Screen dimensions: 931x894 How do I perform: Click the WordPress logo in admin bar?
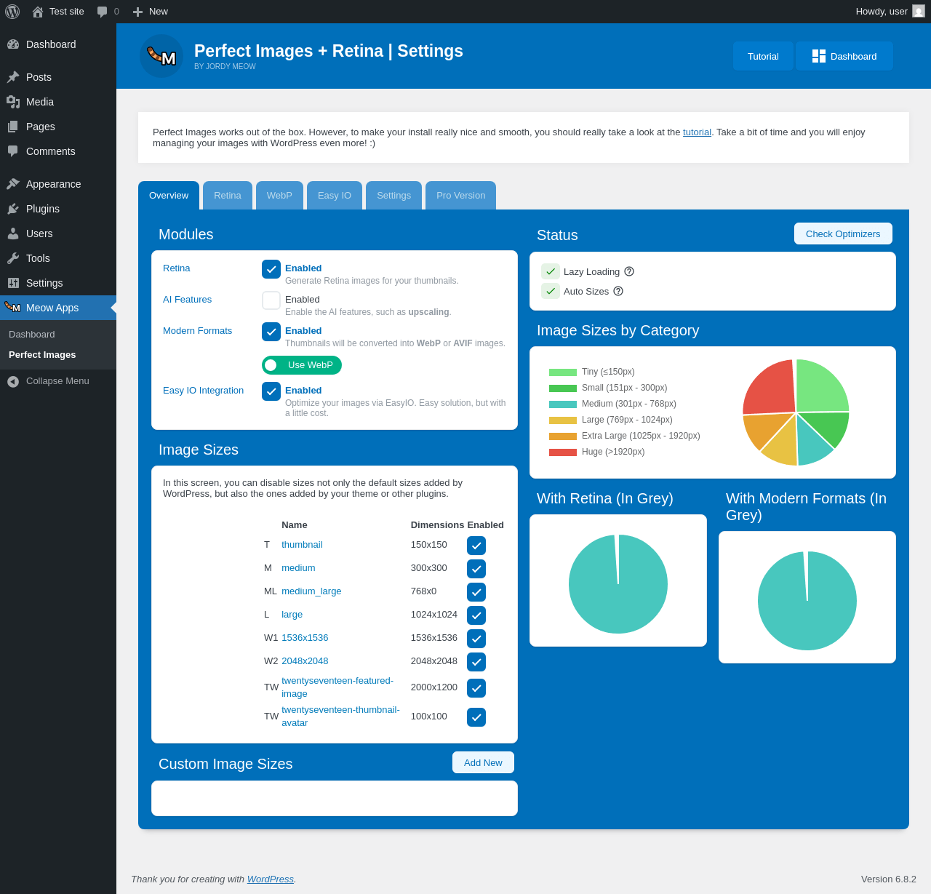12,12
